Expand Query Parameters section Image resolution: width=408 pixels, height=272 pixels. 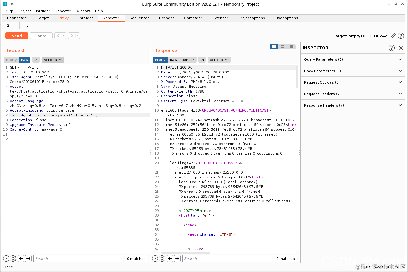pos(353,59)
